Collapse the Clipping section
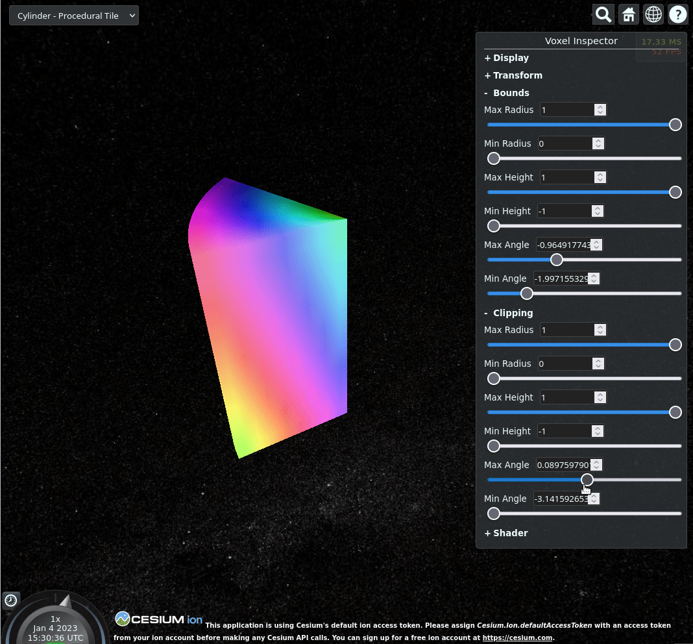 [509, 313]
